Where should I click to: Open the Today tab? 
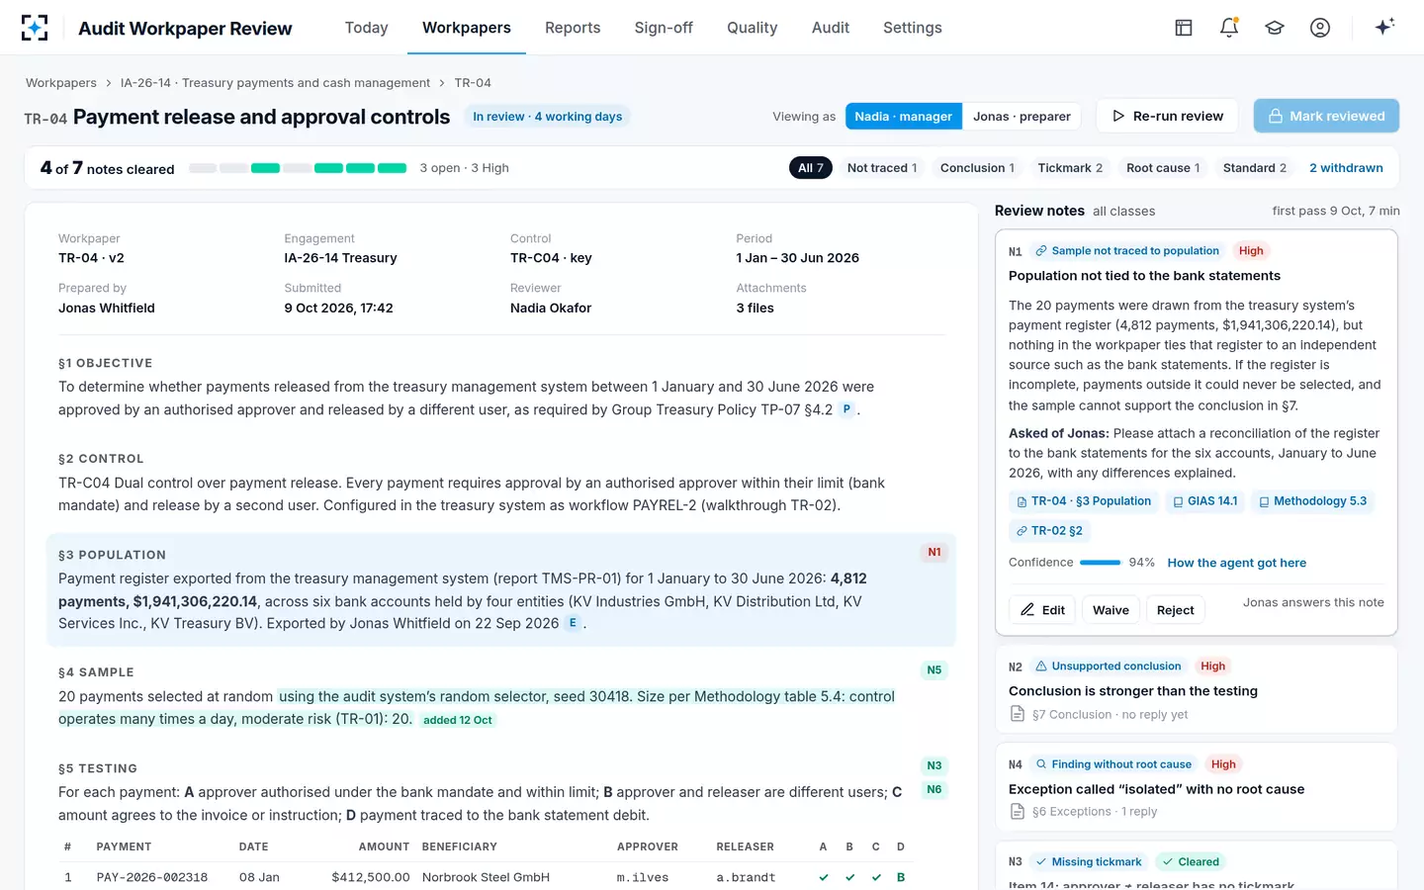click(x=366, y=28)
